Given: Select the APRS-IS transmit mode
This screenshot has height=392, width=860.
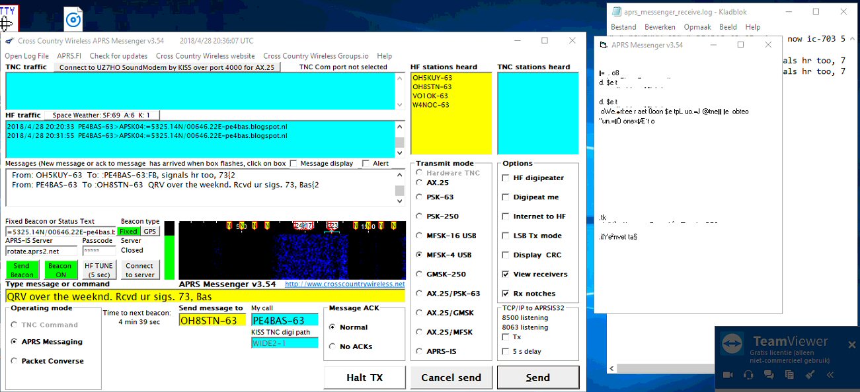Looking at the screenshot, I should coord(418,352).
